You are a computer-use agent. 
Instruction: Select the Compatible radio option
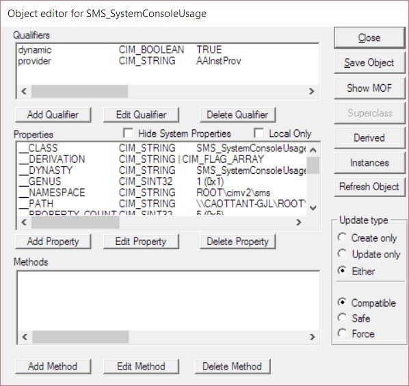coord(342,303)
